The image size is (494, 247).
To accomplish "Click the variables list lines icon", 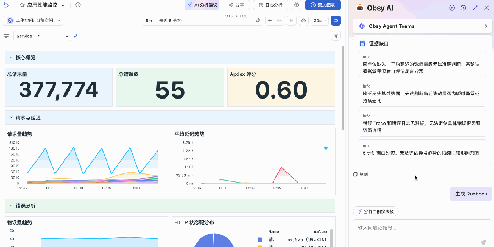I will point(6,36).
